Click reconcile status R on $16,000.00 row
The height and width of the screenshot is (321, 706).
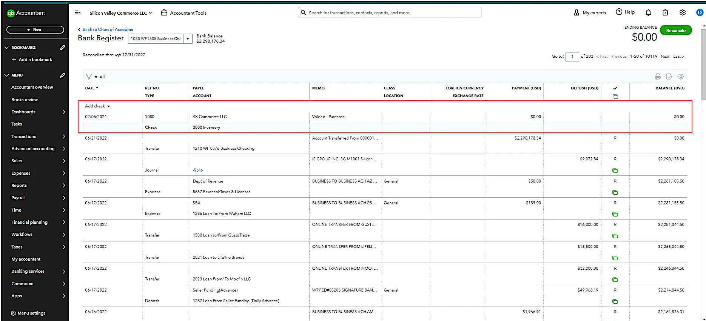point(615,224)
